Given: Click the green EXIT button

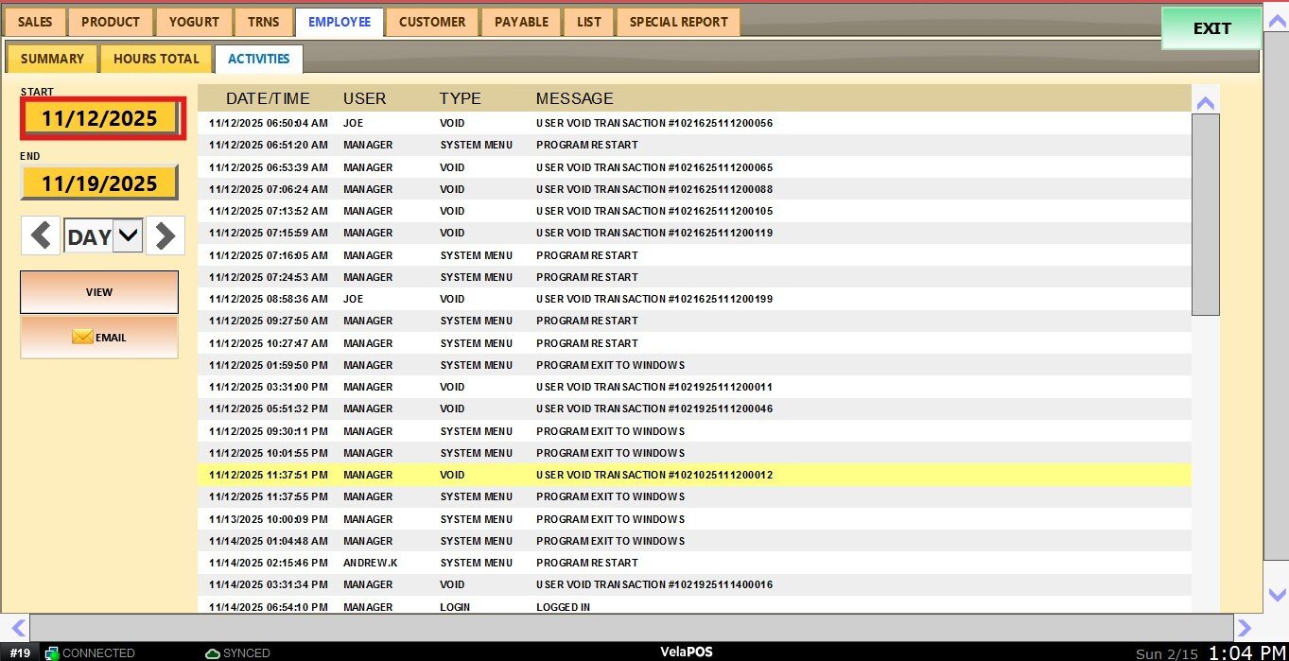Looking at the screenshot, I should click(x=1211, y=28).
